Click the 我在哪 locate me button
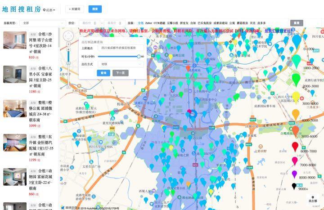Screen dimensions: 324x210 tap(313, 199)
